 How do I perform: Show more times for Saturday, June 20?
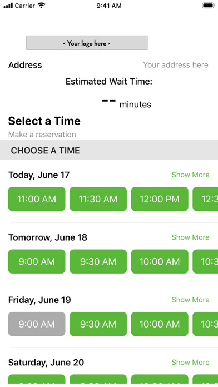[x=190, y=362]
